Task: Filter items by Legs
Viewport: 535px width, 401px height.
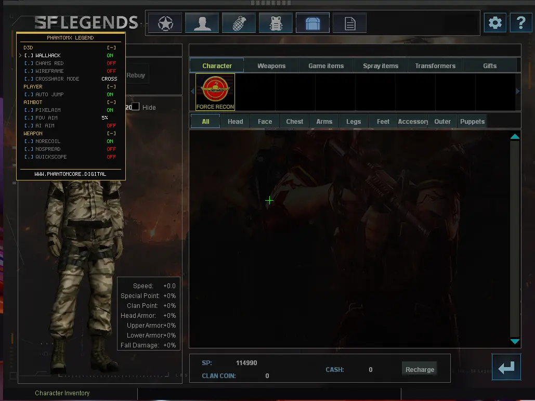Action: click(x=354, y=122)
